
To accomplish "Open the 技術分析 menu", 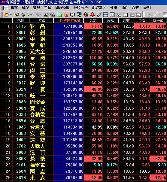I will click(x=80, y=8).
